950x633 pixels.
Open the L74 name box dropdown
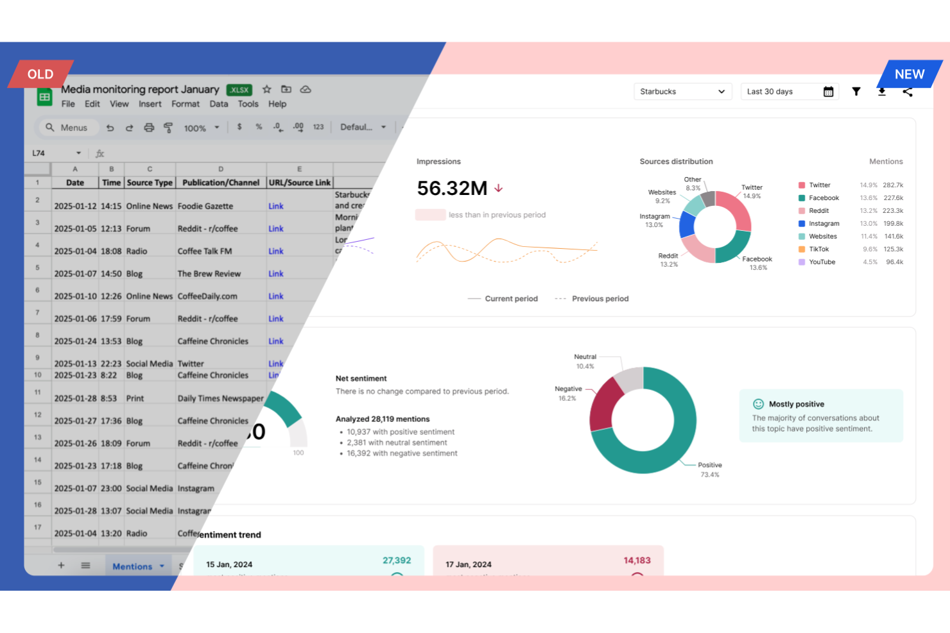click(x=78, y=153)
